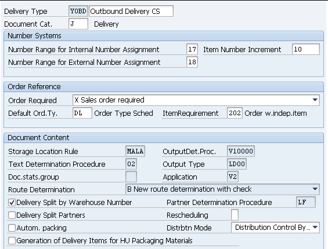Open the Order Required dropdown arrow
The width and height of the screenshot is (328, 249).
[x=315, y=100]
